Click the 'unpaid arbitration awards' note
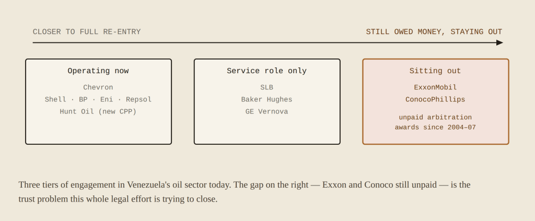The height and width of the screenshot is (221, 535). (x=435, y=122)
